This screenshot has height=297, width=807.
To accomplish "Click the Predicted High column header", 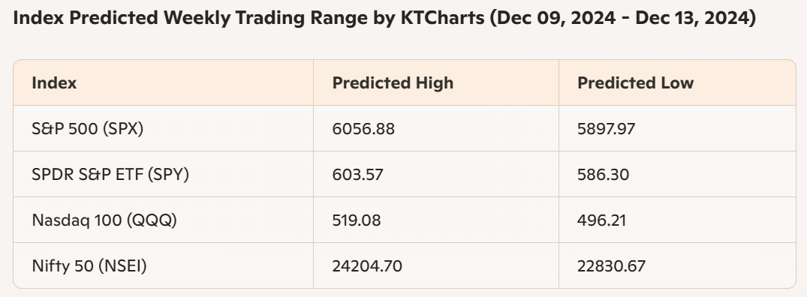I will coord(393,82).
